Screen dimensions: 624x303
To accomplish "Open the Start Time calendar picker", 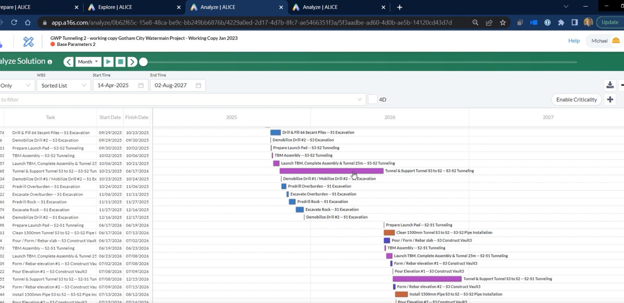I will (141, 85).
